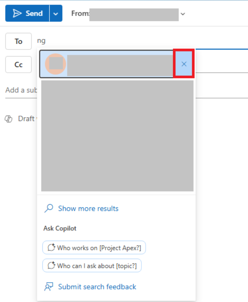
Task: Remove the highlighted suggestion with X
Action: [184, 64]
